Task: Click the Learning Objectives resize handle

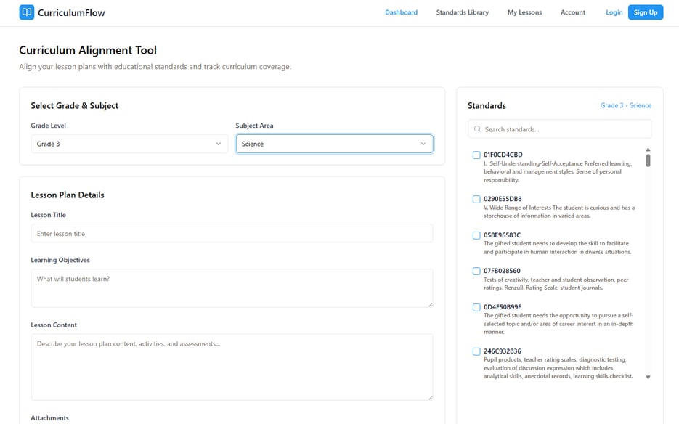Action: (x=431, y=305)
